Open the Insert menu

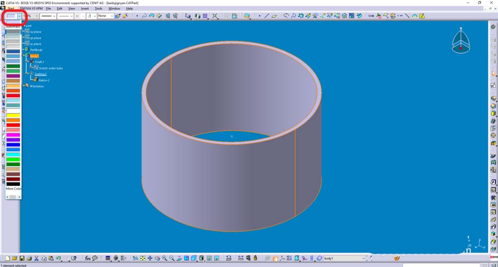[85, 8]
